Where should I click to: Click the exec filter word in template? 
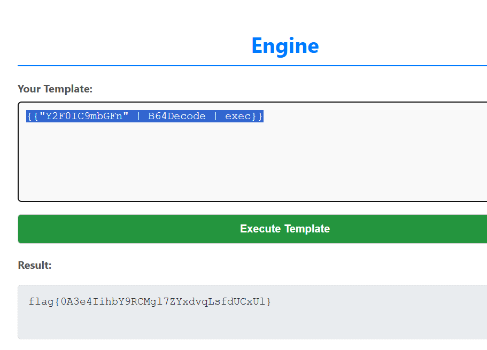tap(238, 116)
